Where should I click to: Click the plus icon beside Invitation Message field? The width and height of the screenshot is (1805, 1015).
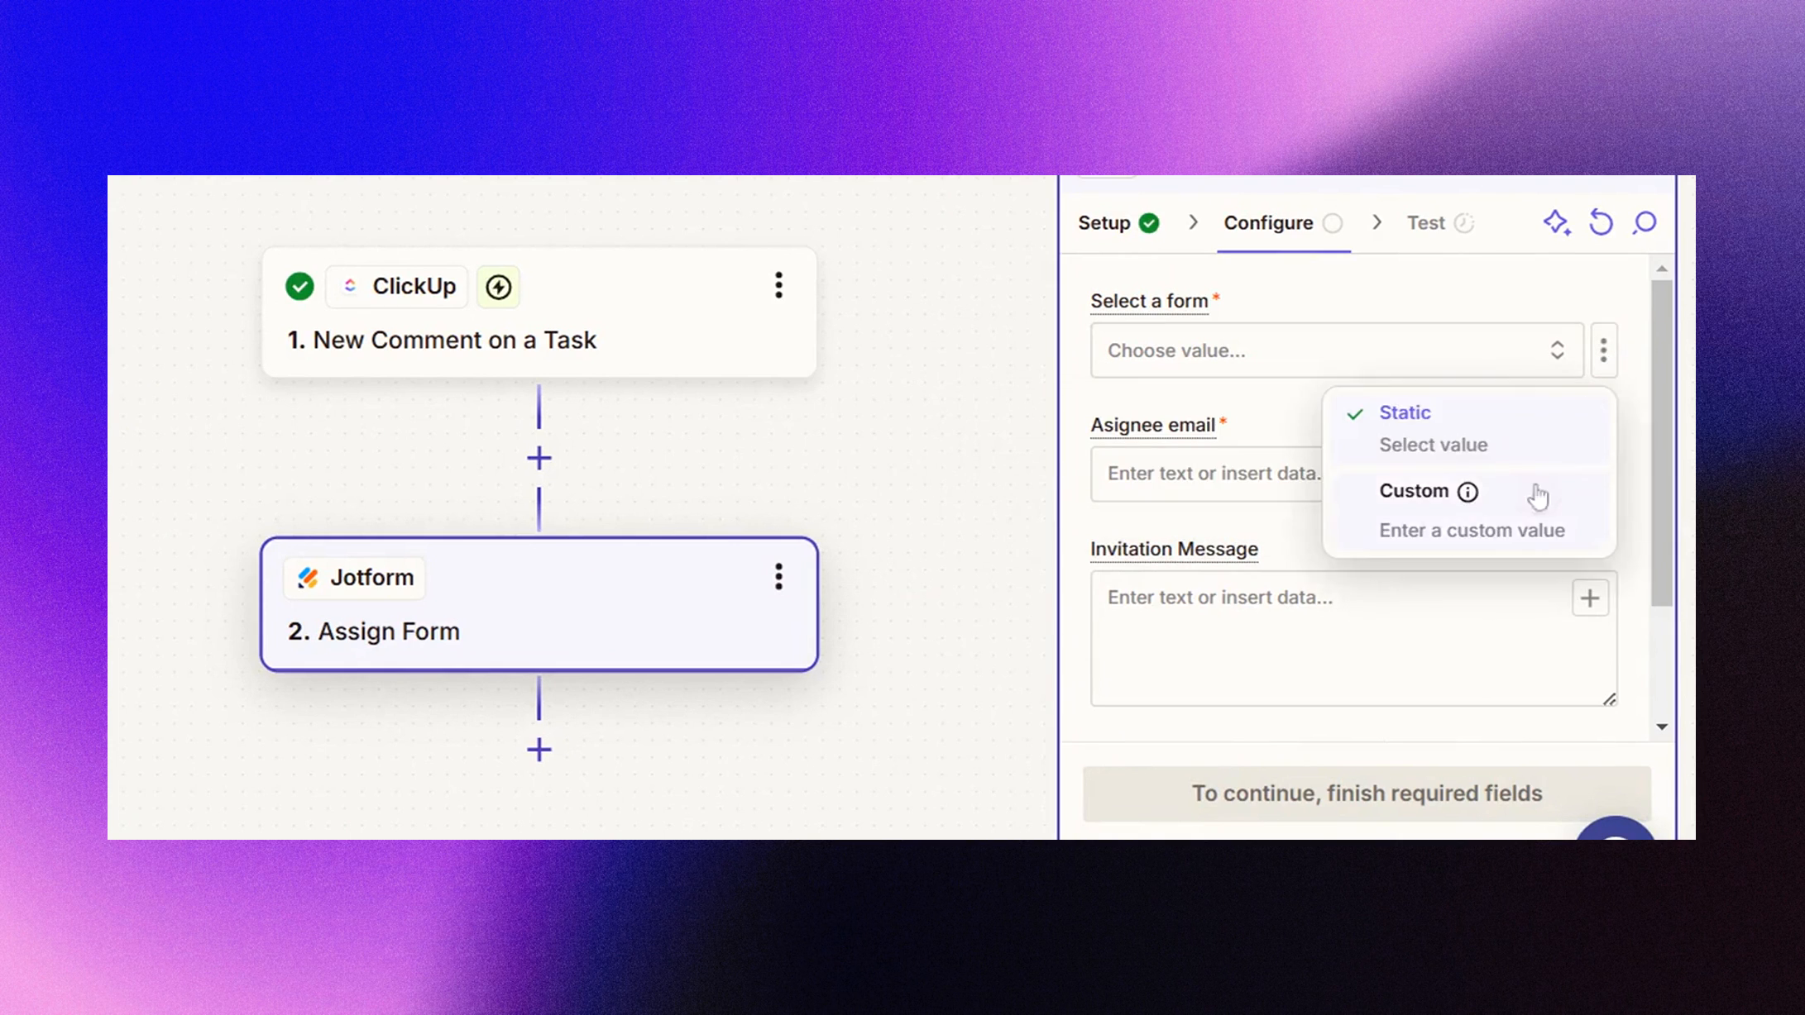click(1590, 597)
